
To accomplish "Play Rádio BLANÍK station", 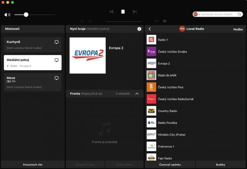I will (x=195, y=75).
